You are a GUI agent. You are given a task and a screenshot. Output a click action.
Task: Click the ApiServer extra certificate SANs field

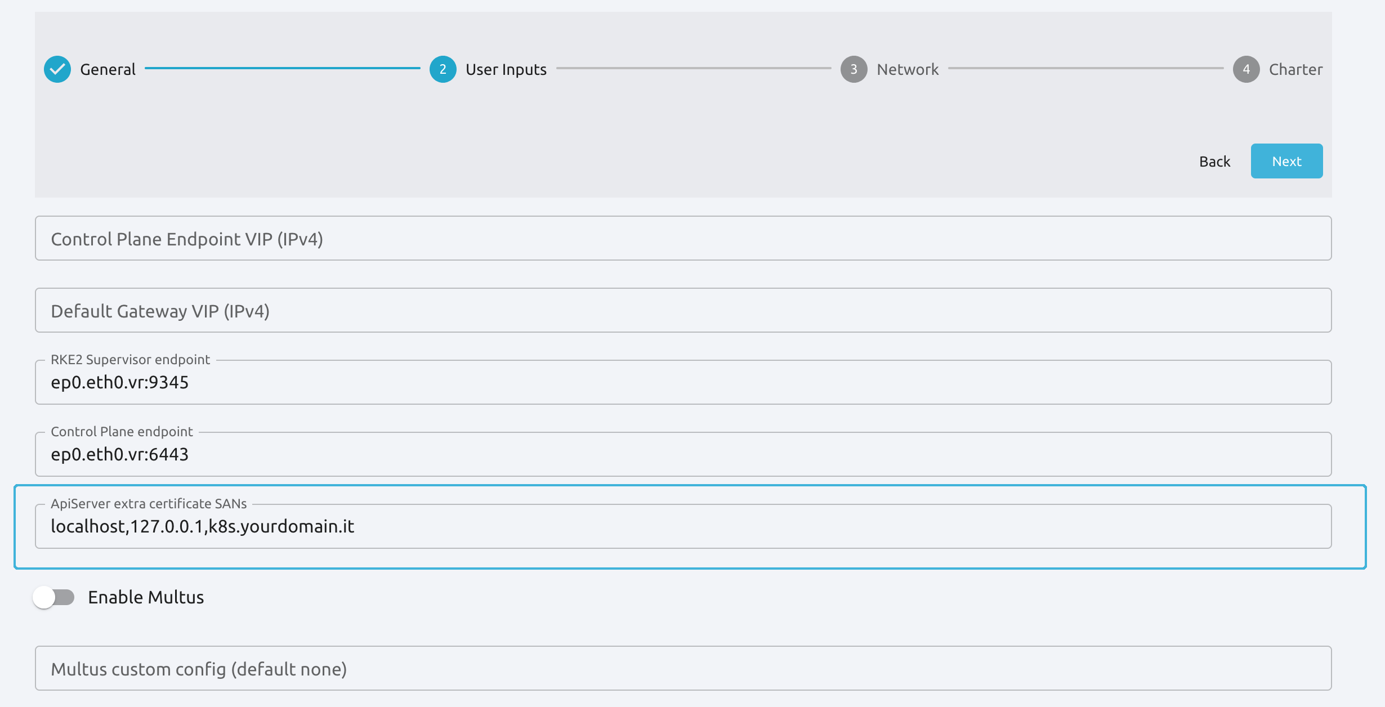click(683, 526)
